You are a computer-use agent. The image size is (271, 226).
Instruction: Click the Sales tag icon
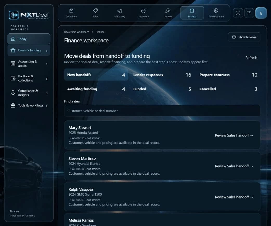pyautogui.click(x=95, y=11)
